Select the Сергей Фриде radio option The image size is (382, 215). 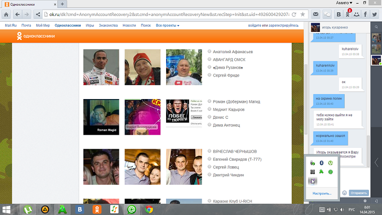(209, 75)
